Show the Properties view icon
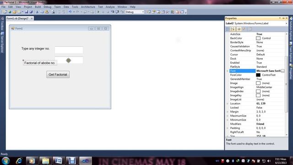293x165 pixels. pyautogui.click(x=239, y=29)
